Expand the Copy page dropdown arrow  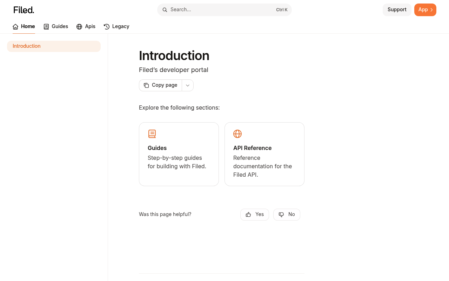(x=188, y=85)
